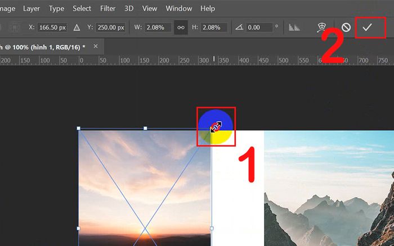The width and height of the screenshot is (394, 246).
Task: Open the Type menu
Action: 56,8
